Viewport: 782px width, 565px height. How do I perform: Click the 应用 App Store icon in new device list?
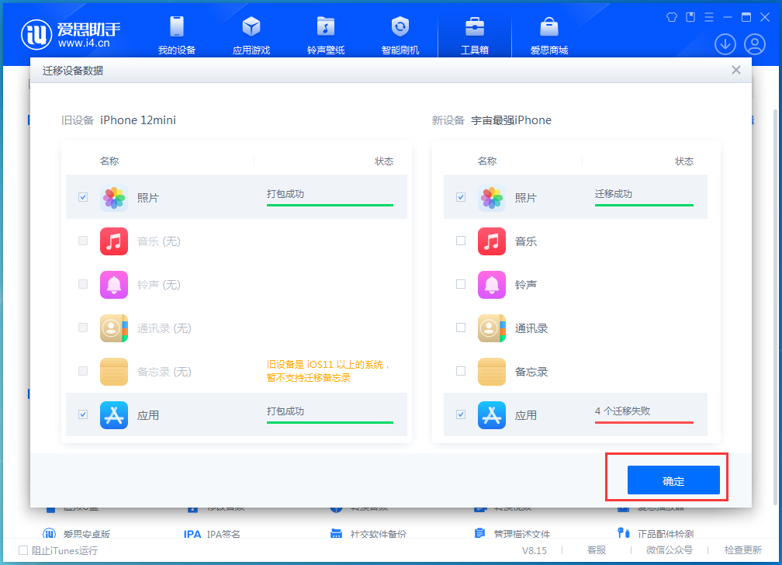click(x=492, y=415)
